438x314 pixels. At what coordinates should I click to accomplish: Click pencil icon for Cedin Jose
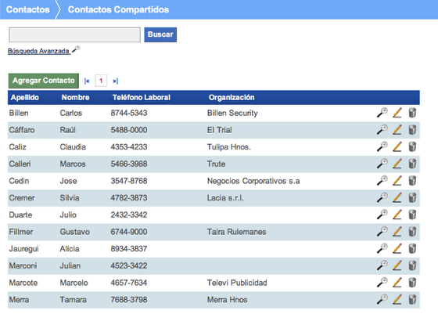click(397, 181)
